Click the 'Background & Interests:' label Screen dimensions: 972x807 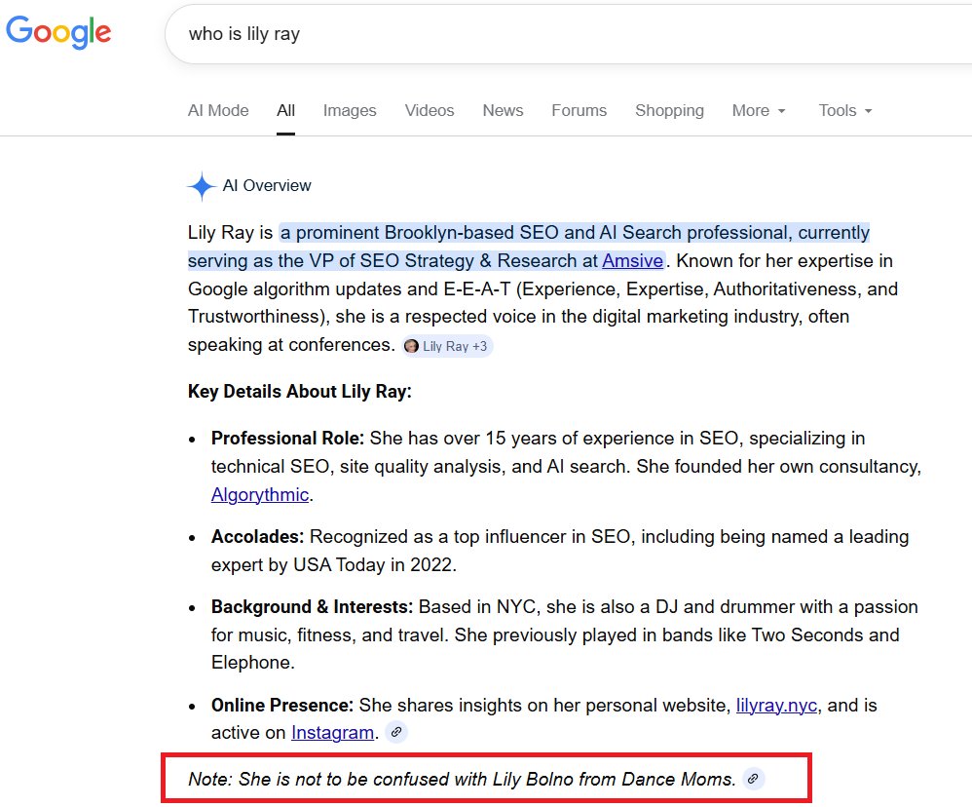pos(312,606)
